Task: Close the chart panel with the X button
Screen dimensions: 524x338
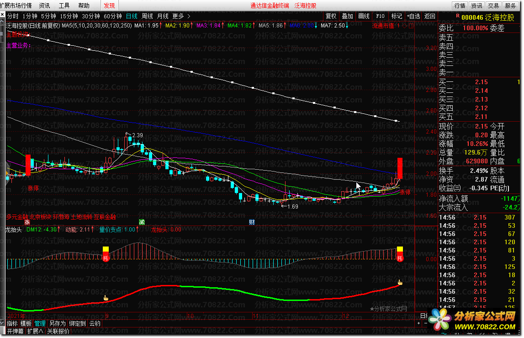Action: (x=2, y=15)
